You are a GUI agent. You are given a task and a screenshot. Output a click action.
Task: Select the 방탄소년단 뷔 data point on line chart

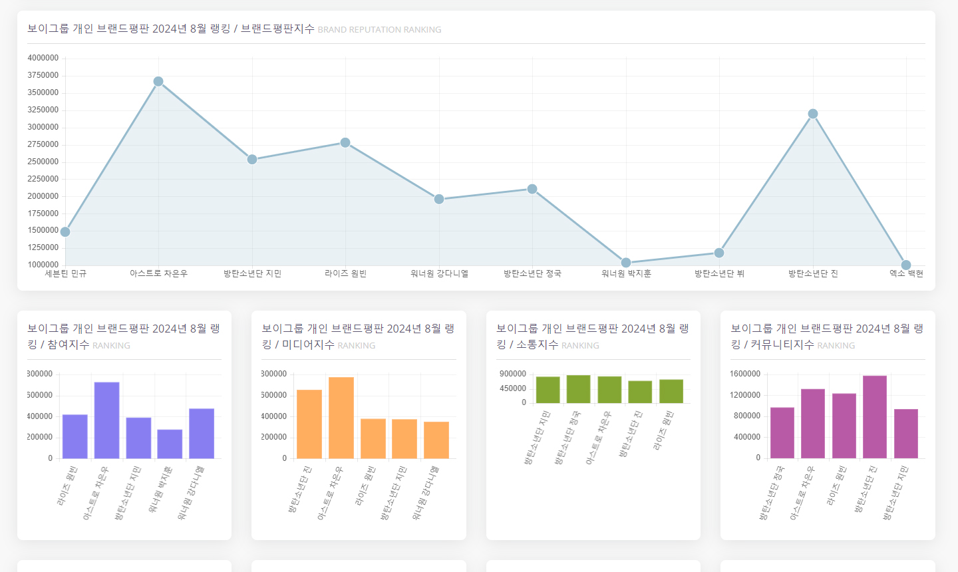pos(719,253)
